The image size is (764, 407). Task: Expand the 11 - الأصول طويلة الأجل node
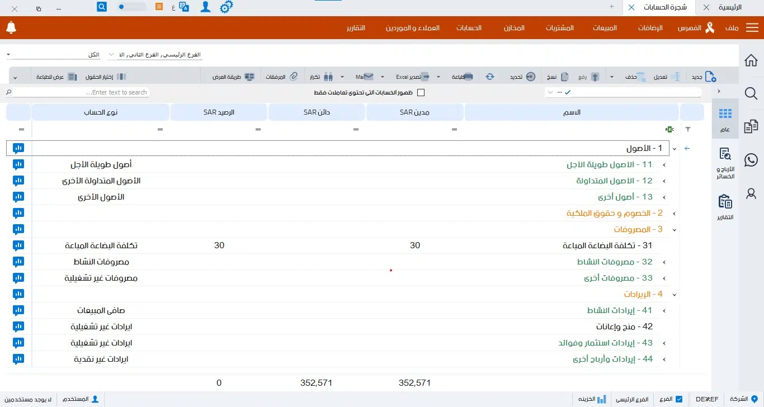coord(664,165)
